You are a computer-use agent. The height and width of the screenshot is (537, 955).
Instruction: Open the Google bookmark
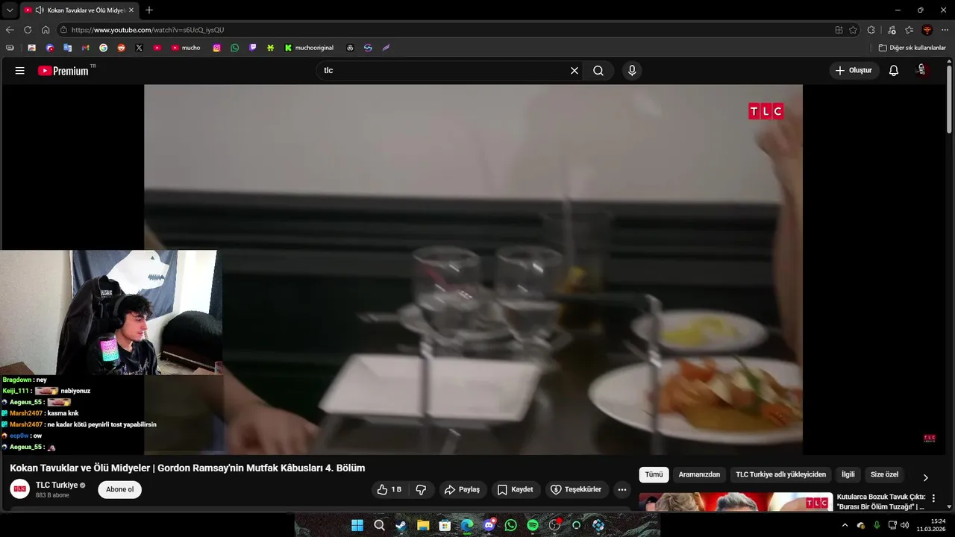coord(103,48)
